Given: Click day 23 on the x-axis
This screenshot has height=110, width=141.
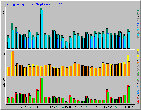Looking at the screenshot, I should pyautogui.click(x=99, y=107).
